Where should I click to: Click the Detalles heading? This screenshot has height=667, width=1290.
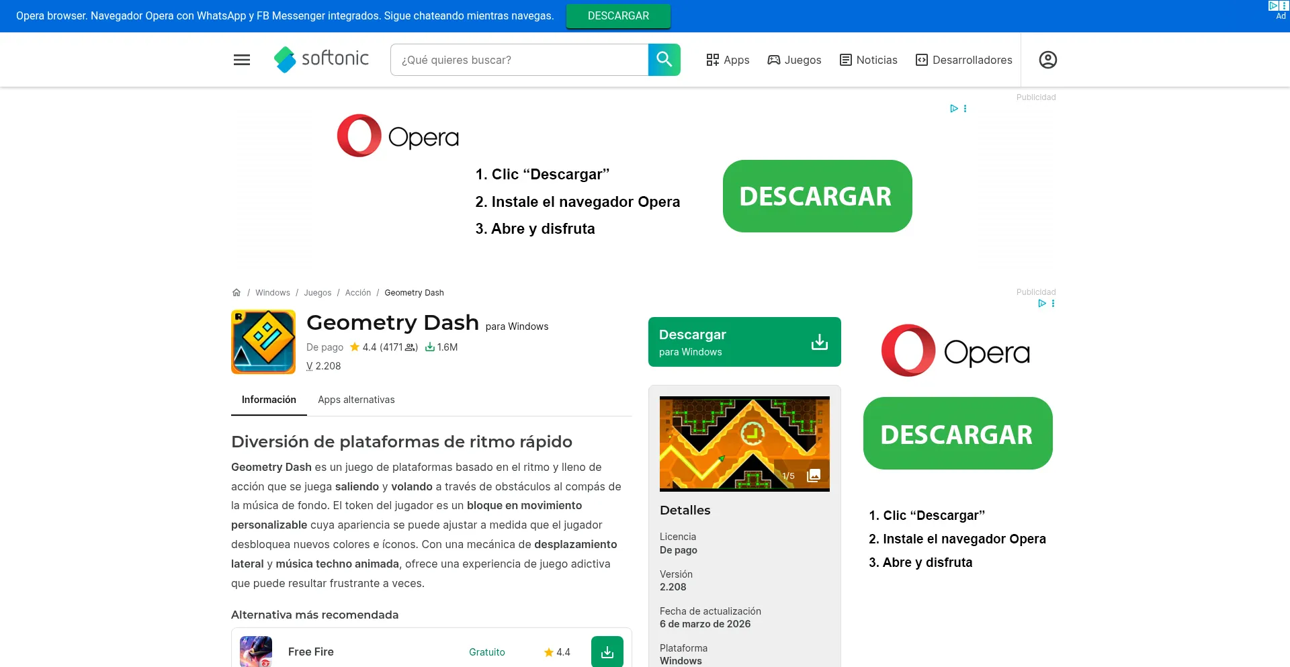click(x=685, y=510)
